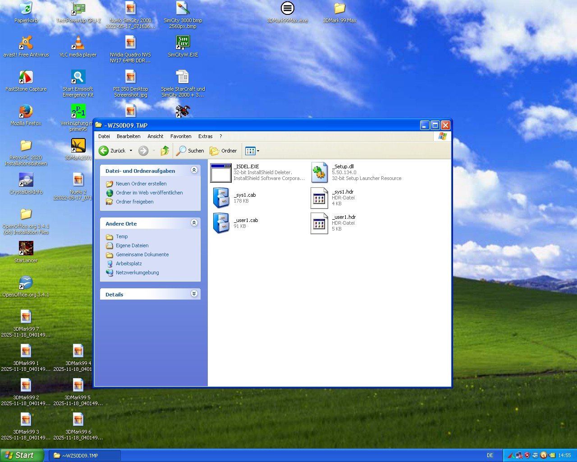
Task: Open Eigene Dateien link
Action: pyautogui.click(x=132, y=245)
